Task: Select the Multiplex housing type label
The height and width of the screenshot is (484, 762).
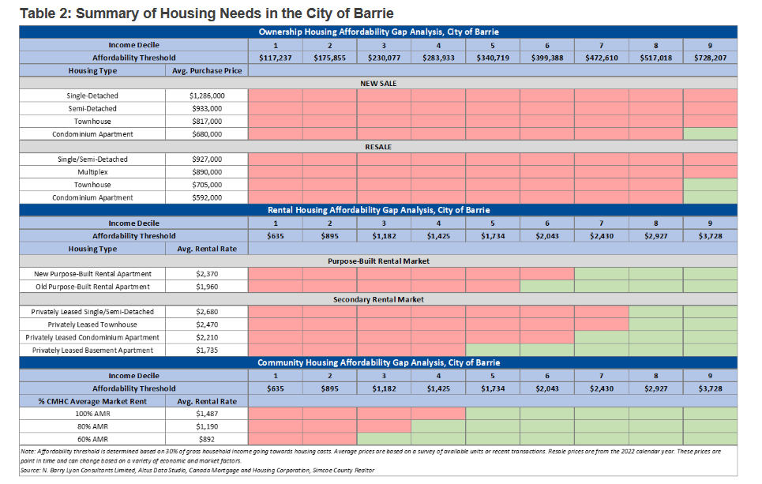Action: pyautogui.click(x=92, y=172)
